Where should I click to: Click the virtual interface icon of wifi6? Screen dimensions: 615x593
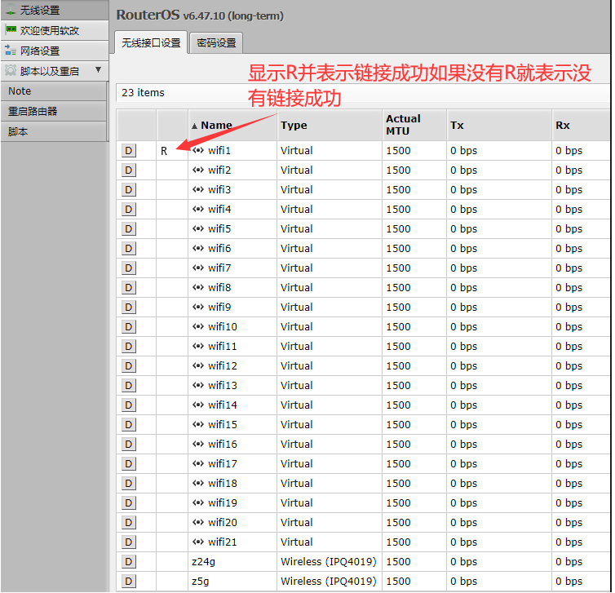198,248
